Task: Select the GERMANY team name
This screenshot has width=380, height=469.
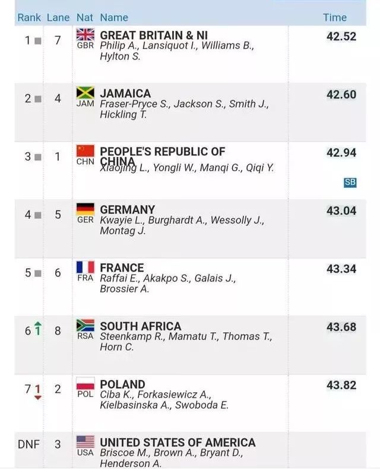Action: tap(127, 210)
